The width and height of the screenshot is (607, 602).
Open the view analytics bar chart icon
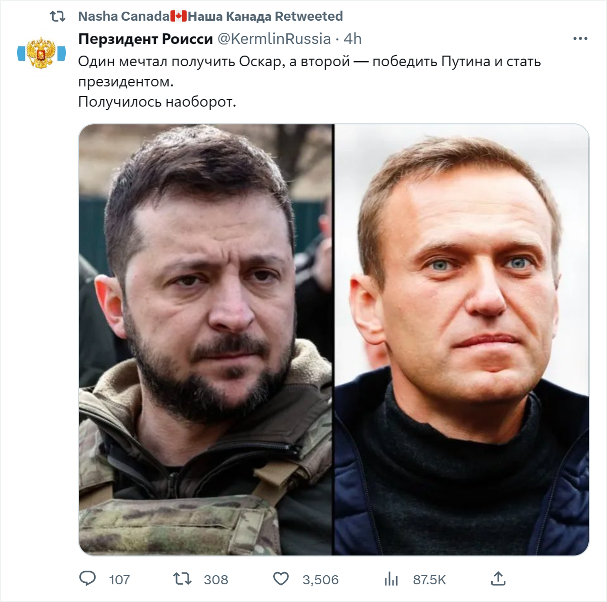click(391, 579)
